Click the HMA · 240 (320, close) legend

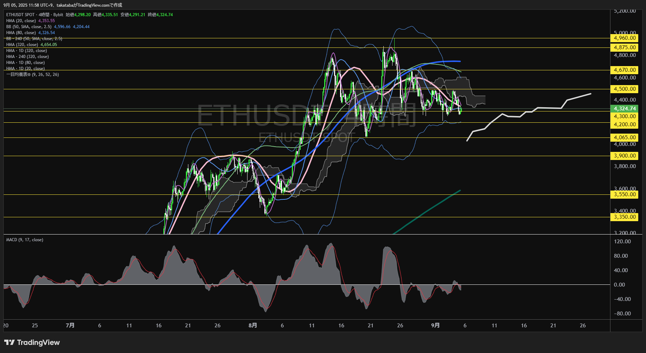pyautogui.click(x=27, y=57)
